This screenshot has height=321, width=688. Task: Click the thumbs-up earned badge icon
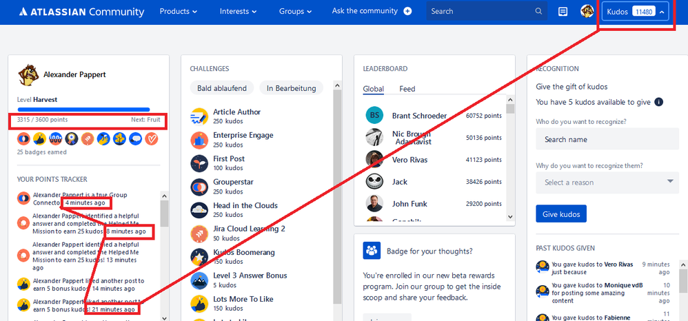tap(39, 139)
